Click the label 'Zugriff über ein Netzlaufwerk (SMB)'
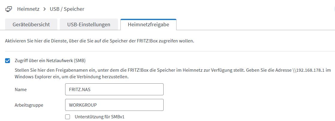335x121 pixels. (x=50, y=61)
